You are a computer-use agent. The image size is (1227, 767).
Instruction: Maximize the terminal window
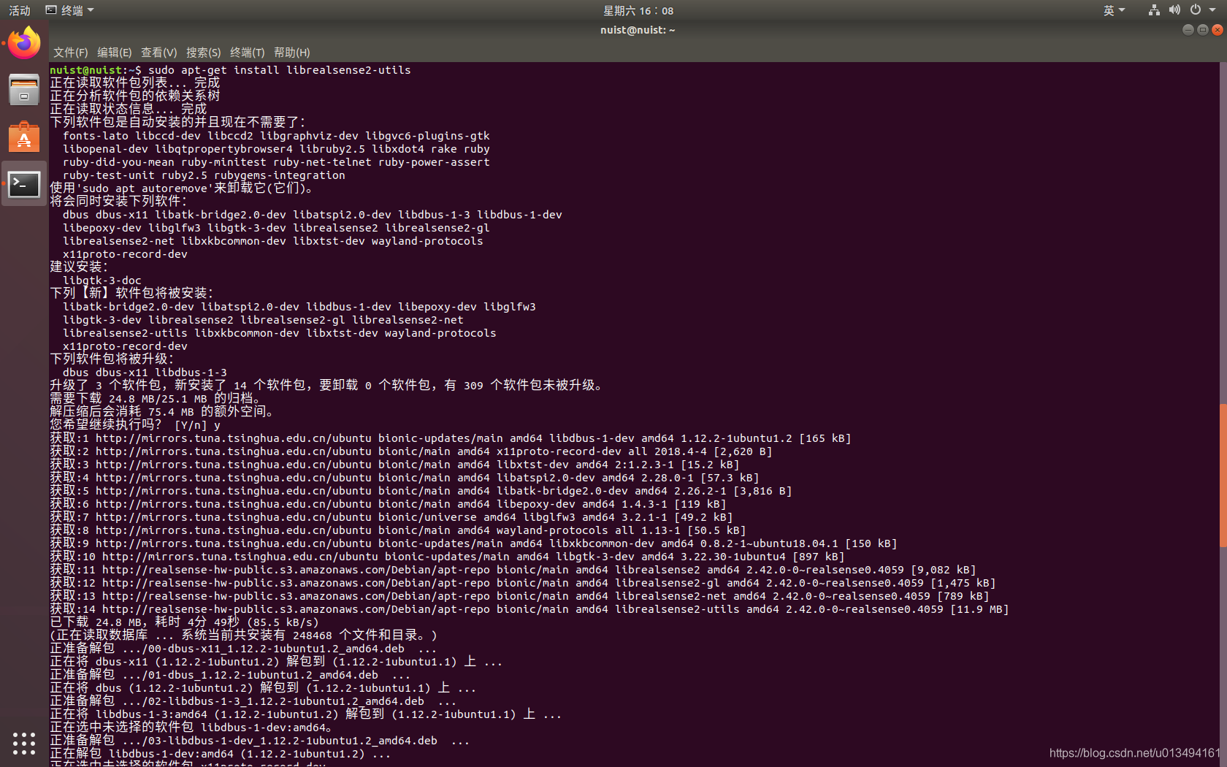pyautogui.click(x=1203, y=30)
